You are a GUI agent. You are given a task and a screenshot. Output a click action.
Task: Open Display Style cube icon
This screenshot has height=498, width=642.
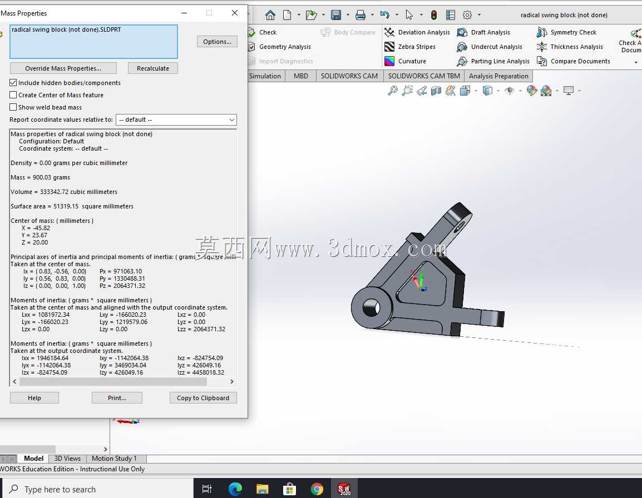coord(487,91)
